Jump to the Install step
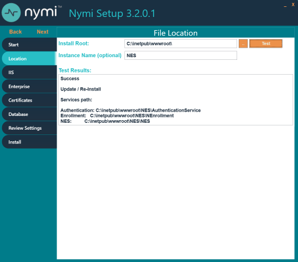The image size is (298, 262). 29,142
